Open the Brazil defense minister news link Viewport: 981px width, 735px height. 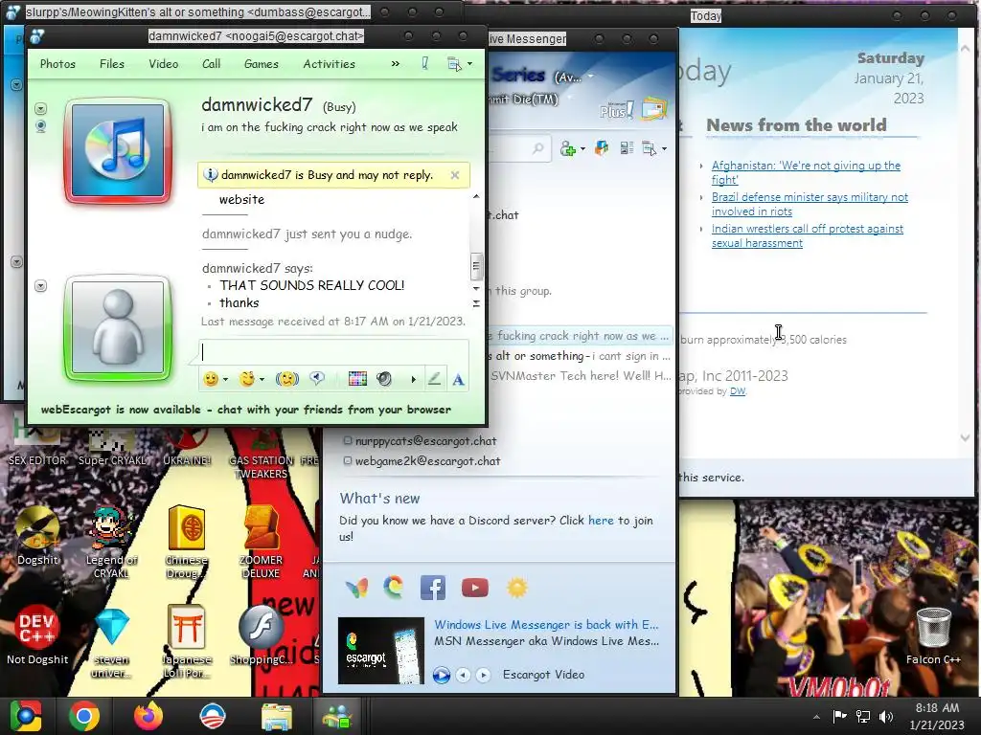pyautogui.click(x=810, y=205)
